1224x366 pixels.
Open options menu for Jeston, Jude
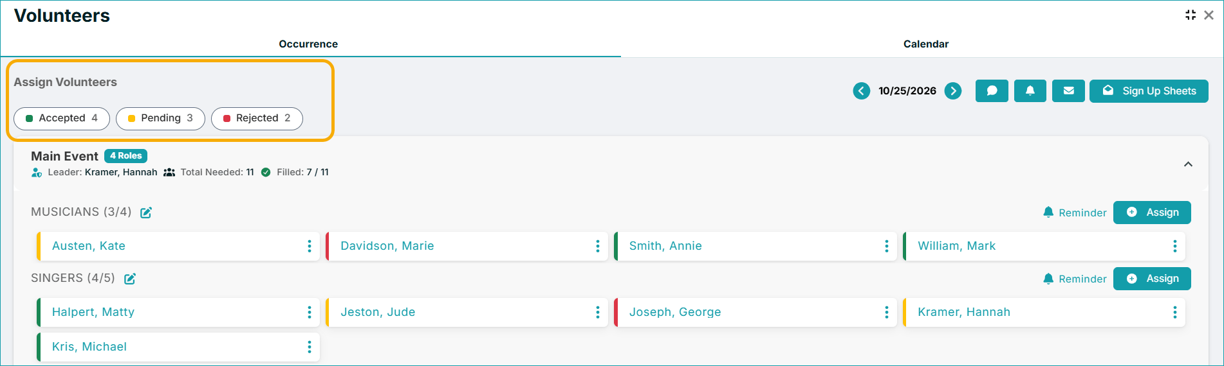click(598, 312)
